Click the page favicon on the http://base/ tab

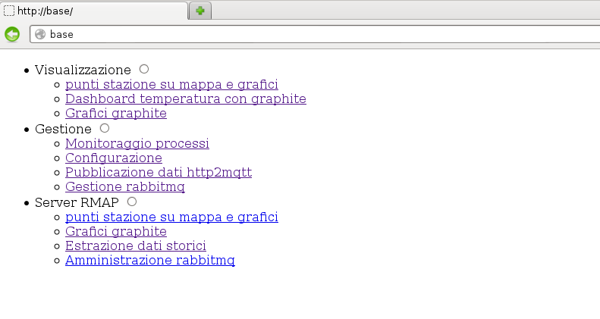click(x=10, y=11)
